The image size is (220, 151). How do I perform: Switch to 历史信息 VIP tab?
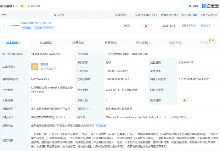(206, 43)
